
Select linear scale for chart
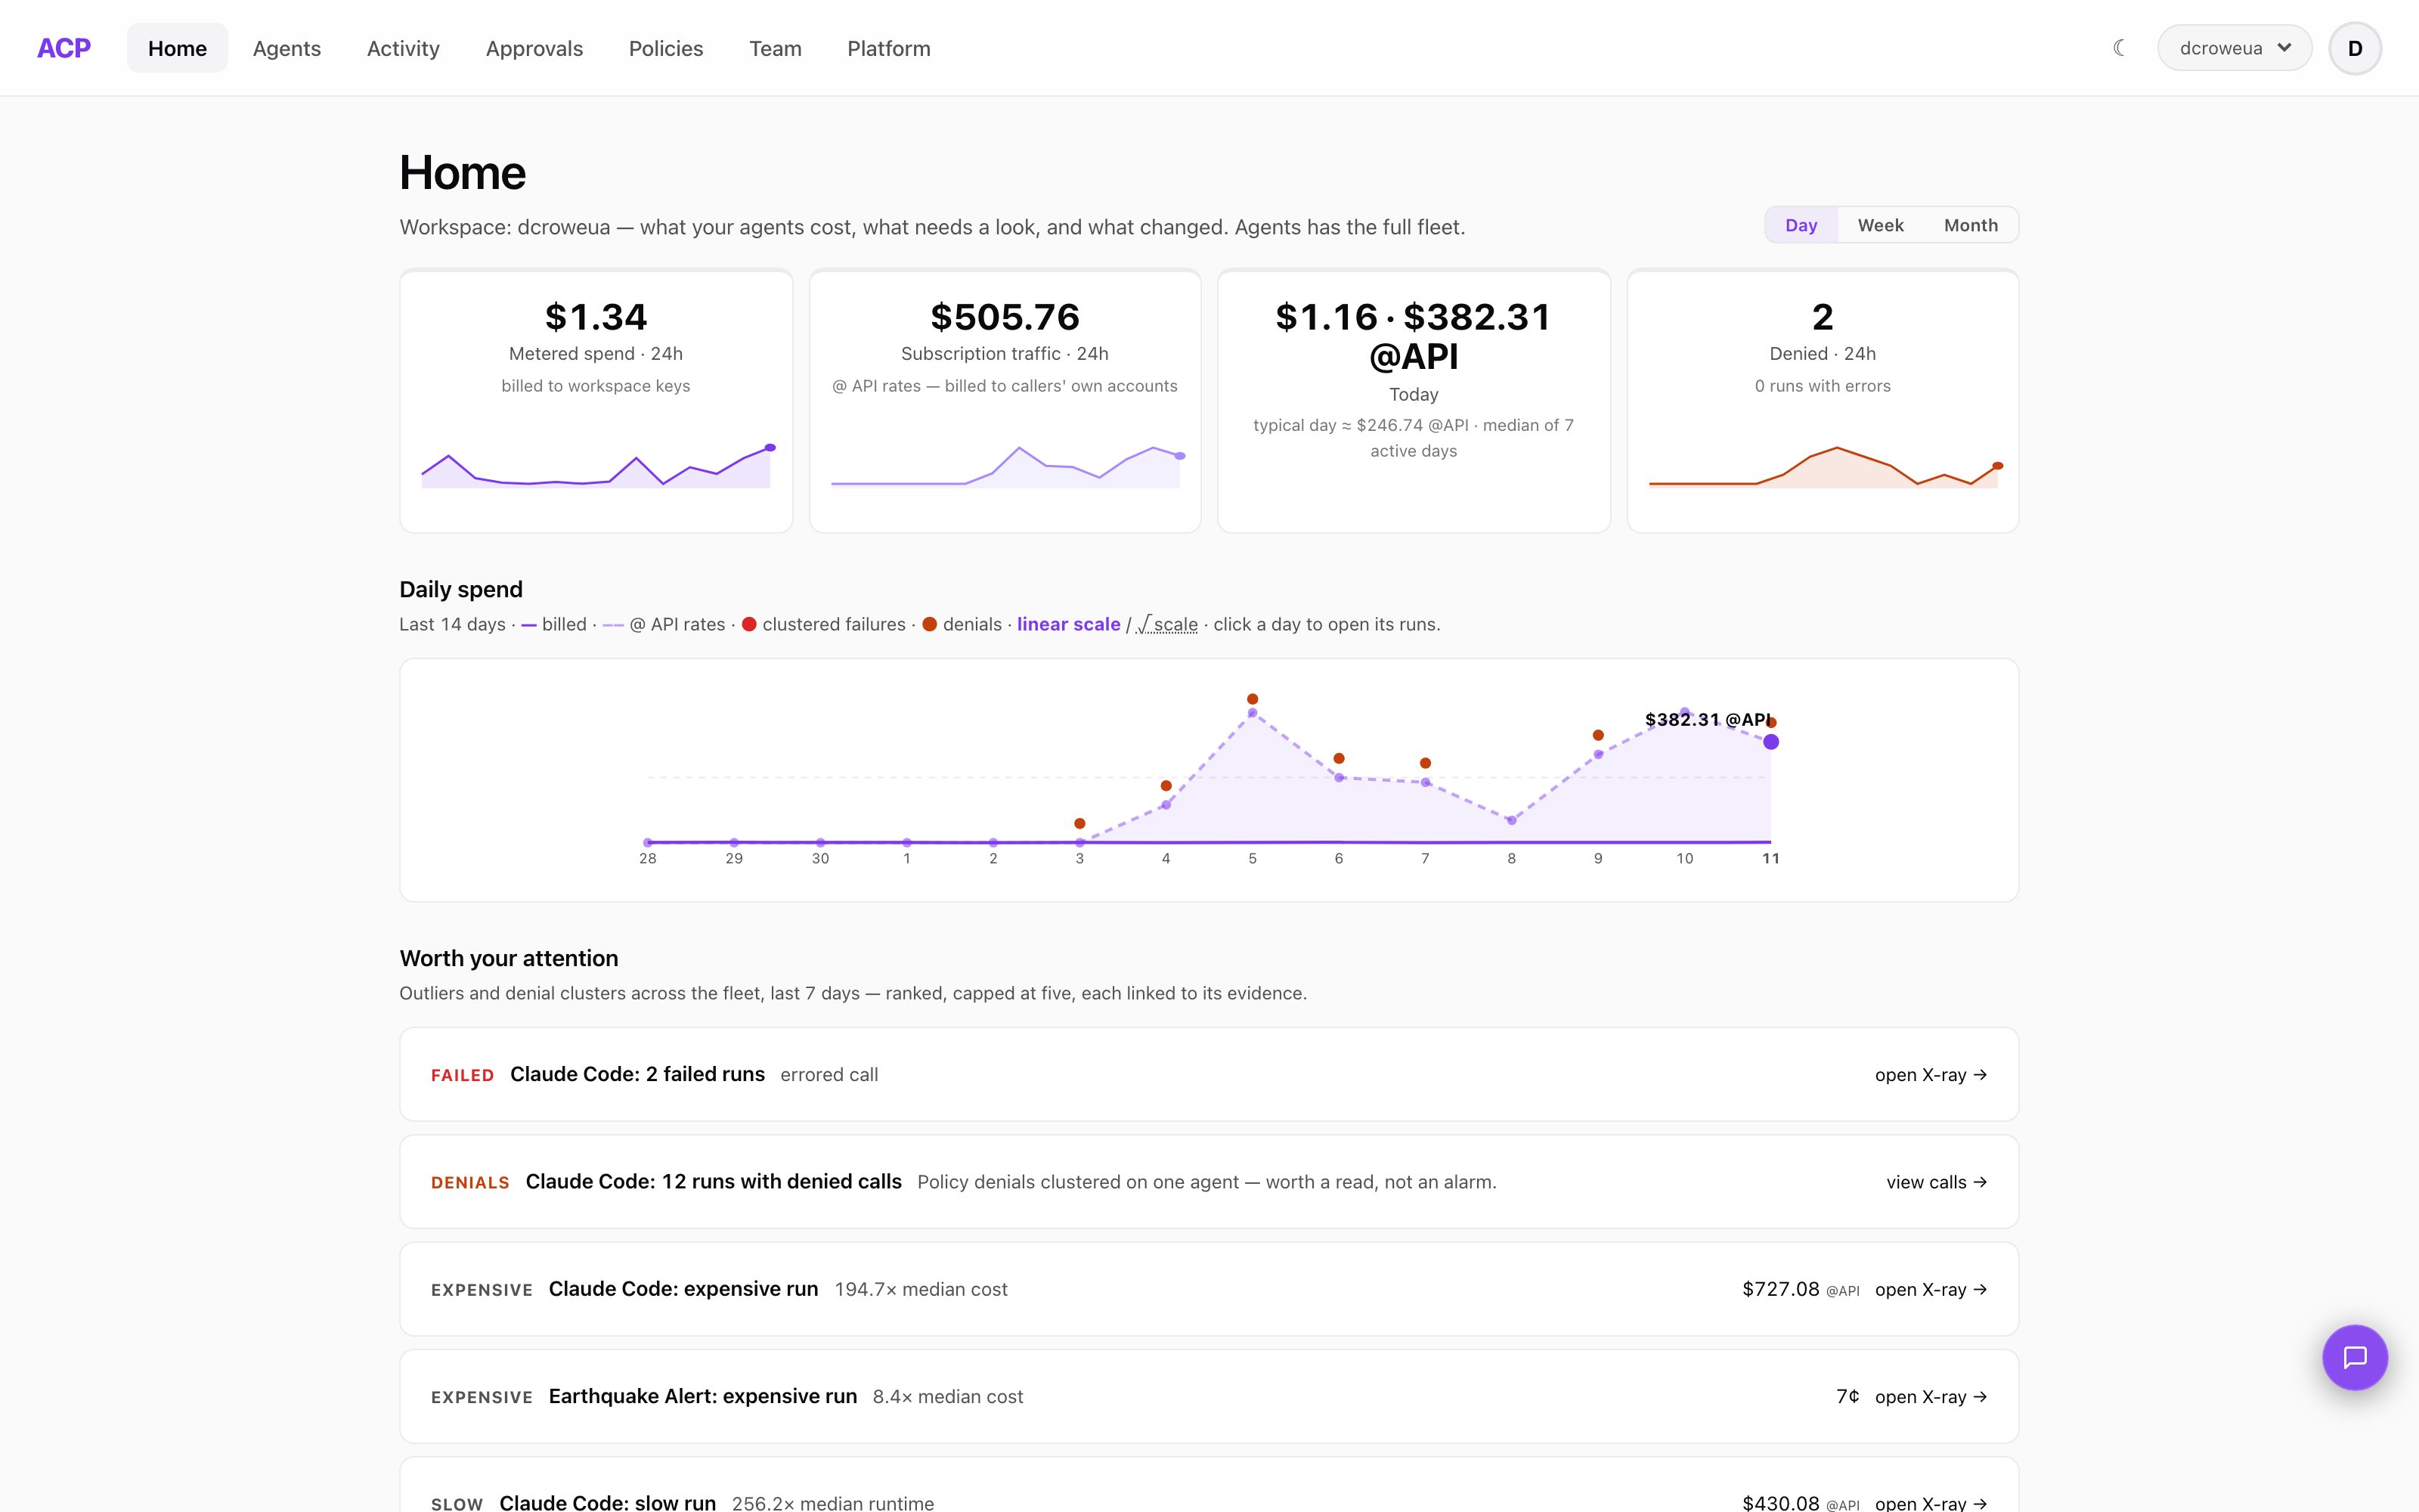click(1069, 624)
